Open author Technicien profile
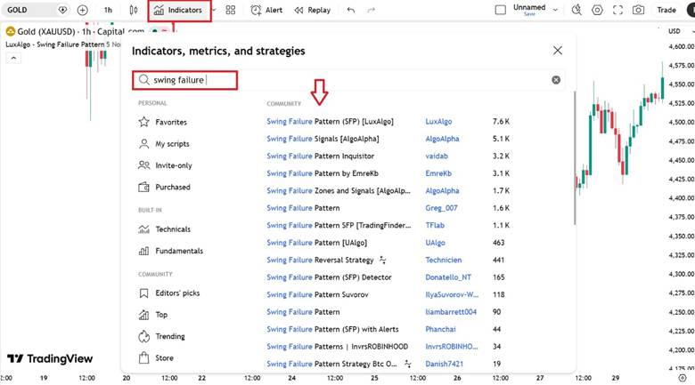 [x=443, y=260]
